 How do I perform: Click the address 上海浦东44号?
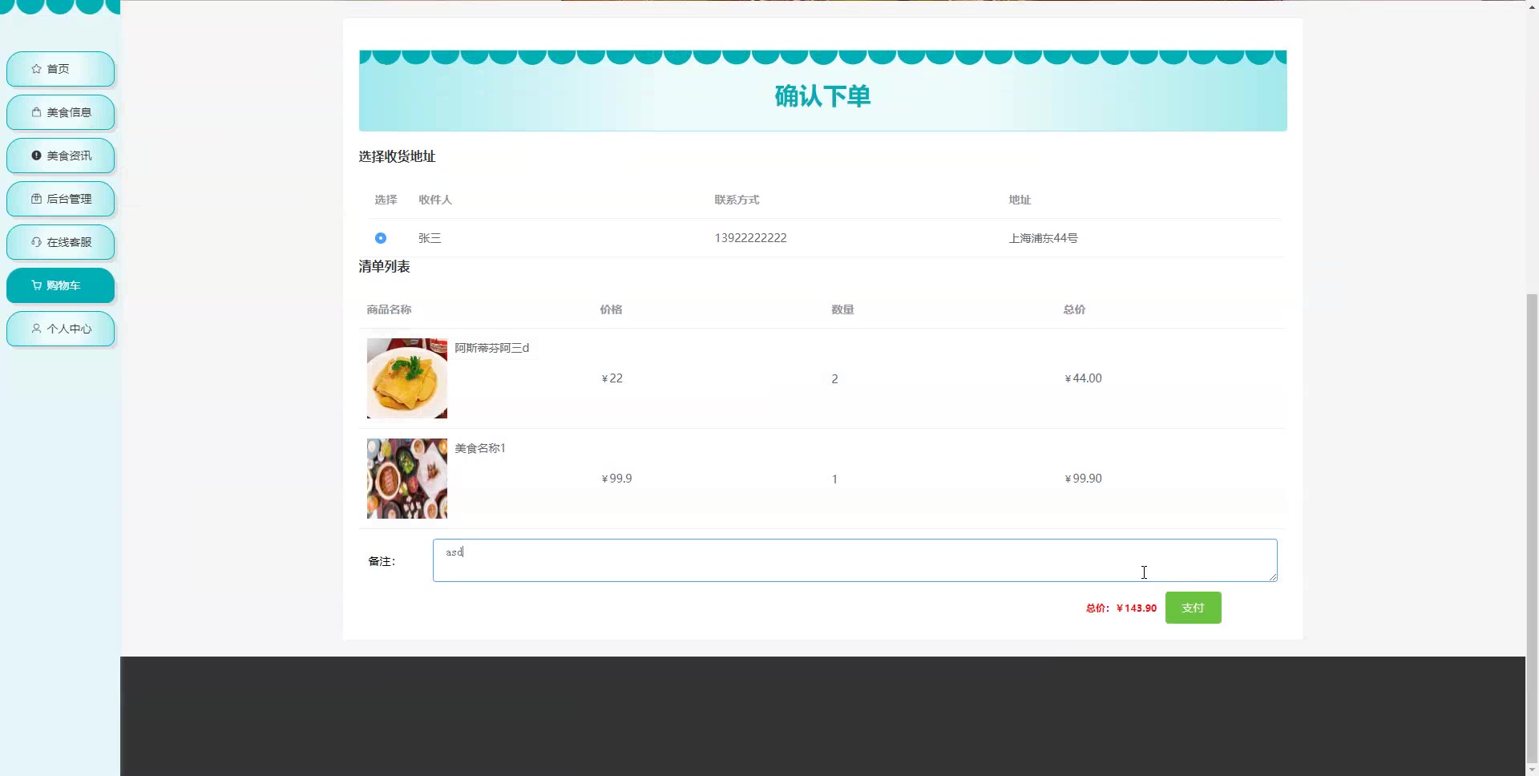tap(1043, 238)
